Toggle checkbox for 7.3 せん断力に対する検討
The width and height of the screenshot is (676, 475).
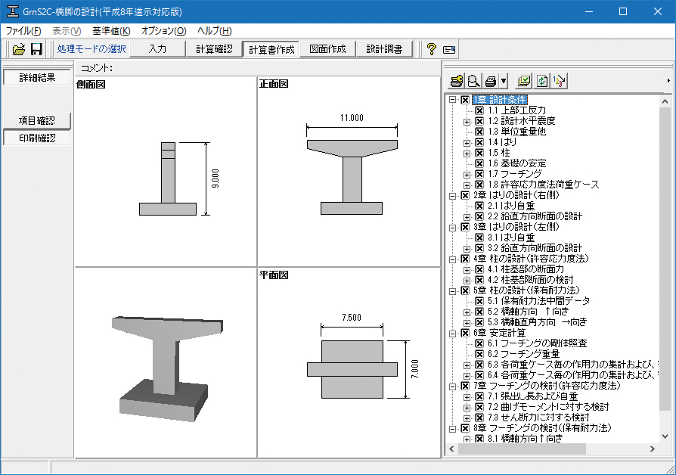(479, 418)
